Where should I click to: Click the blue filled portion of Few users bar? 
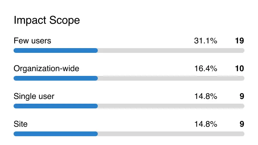tap(56, 50)
